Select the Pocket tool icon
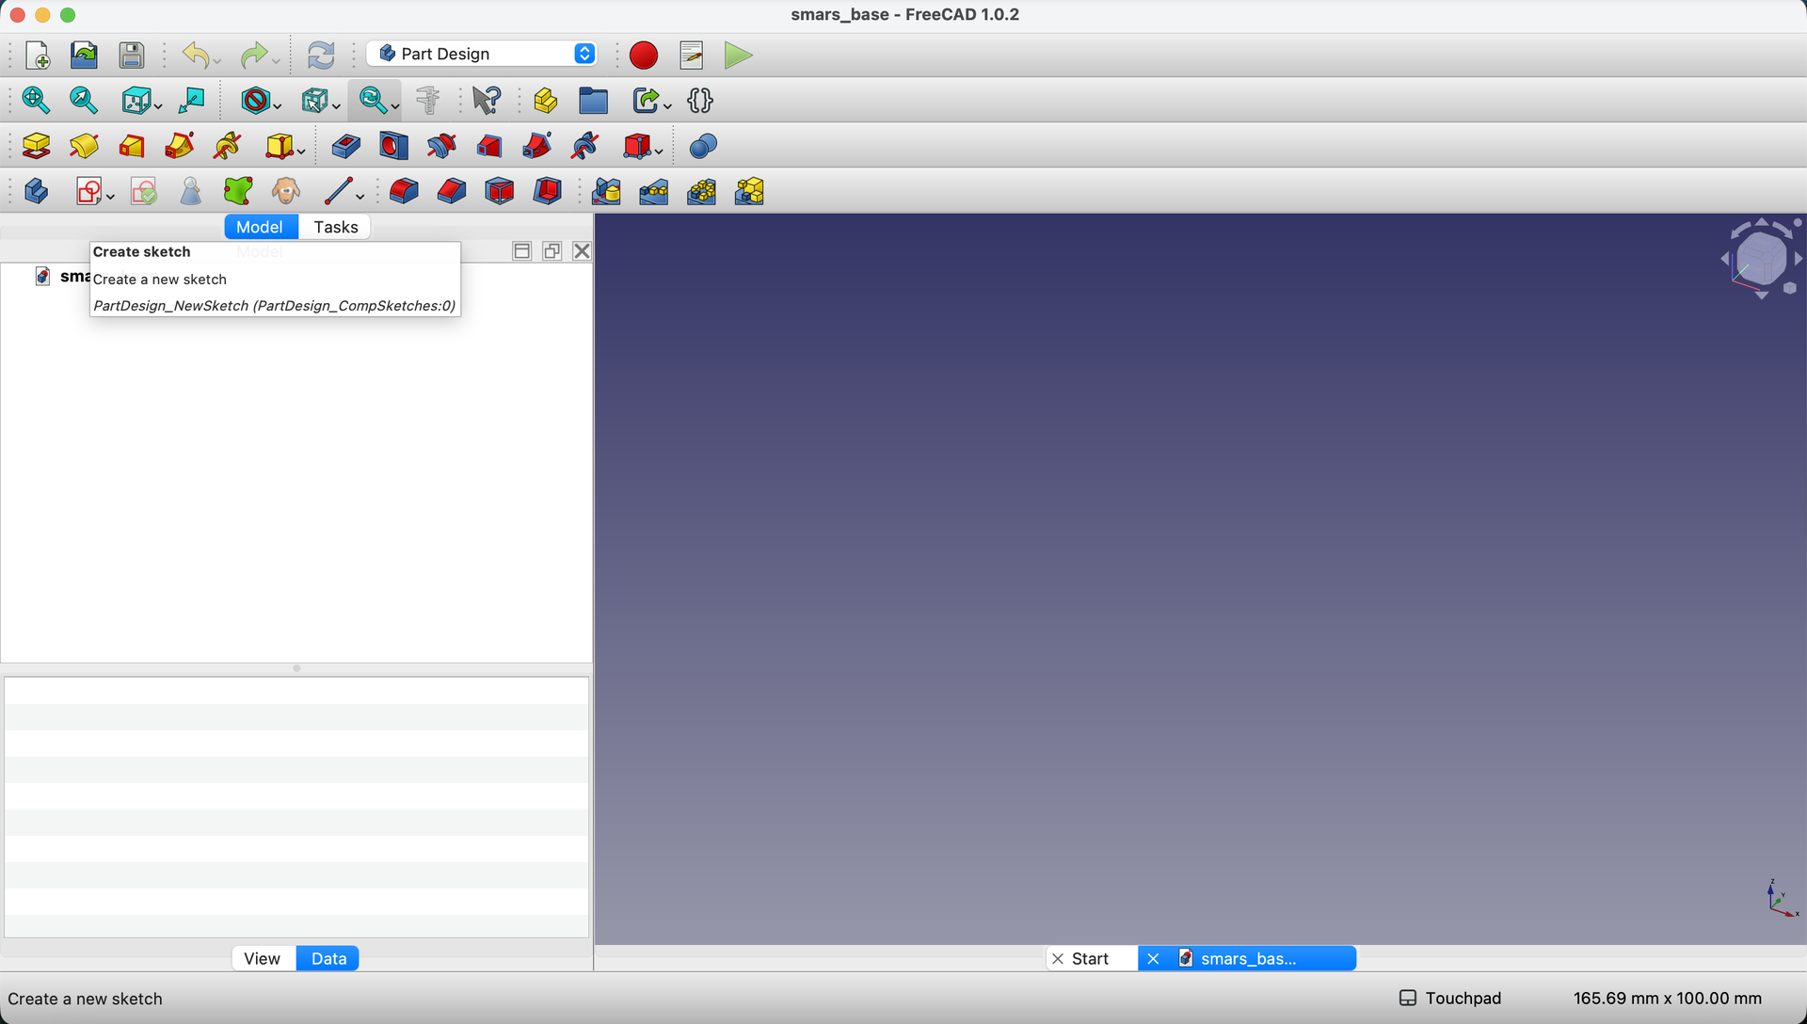Viewport: 1807px width, 1024px height. tap(345, 146)
